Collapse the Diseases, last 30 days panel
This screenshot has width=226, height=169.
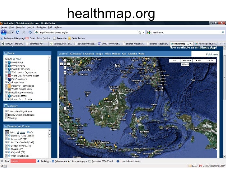[6, 126]
